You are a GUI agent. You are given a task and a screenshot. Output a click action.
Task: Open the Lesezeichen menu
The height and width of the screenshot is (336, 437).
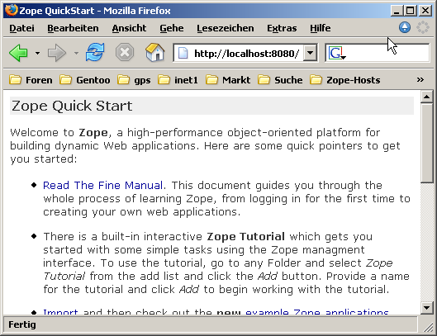pos(226,28)
